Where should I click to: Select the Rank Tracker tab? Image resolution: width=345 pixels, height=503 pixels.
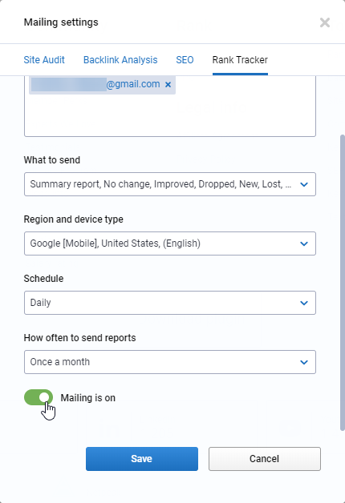pyautogui.click(x=240, y=59)
